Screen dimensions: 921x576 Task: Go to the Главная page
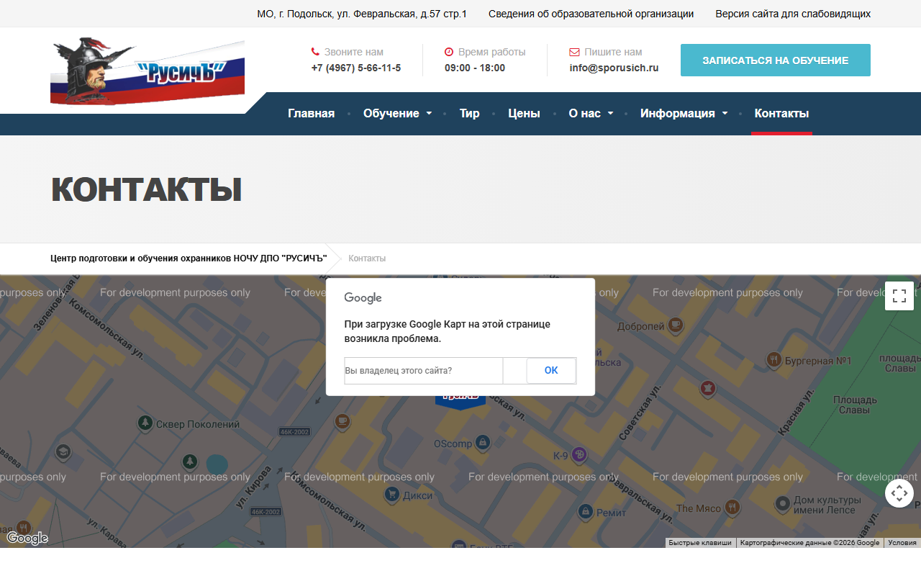312,113
